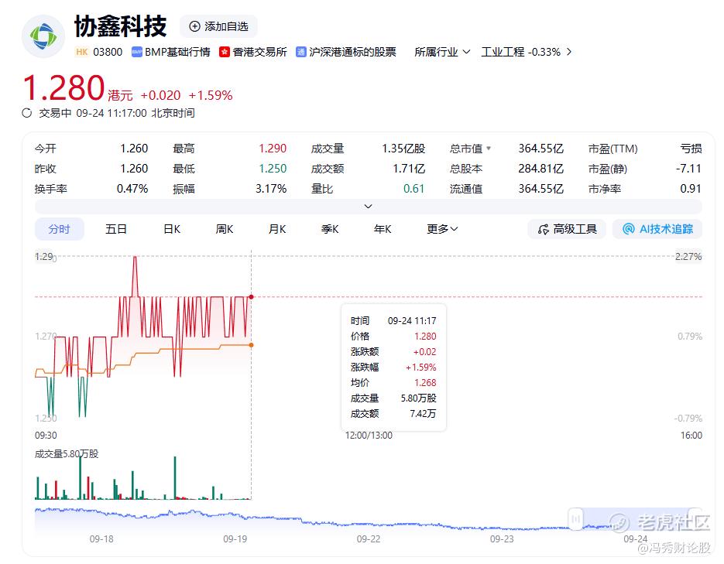Switch to the 周K tab
Image resolution: width=724 pixels, height=564 pixels.
point(225,229)
